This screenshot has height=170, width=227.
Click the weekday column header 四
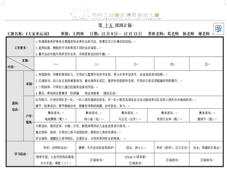coord(172,64)
